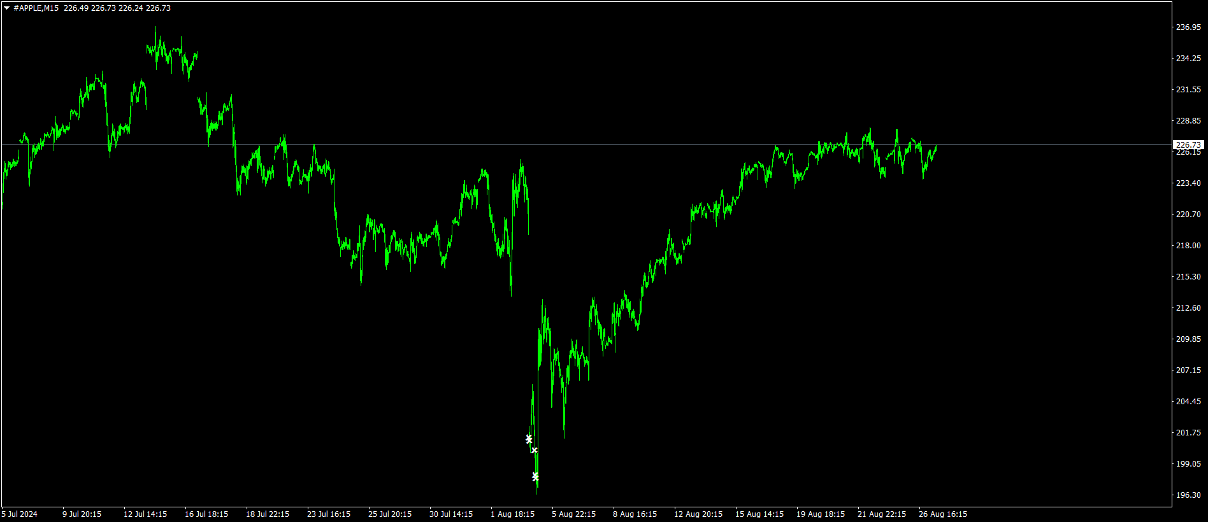This screenshot has height=522, width=1208.
Task: Click the highlighted 226.73 current price label
Action: click(x=1188, y=145)
